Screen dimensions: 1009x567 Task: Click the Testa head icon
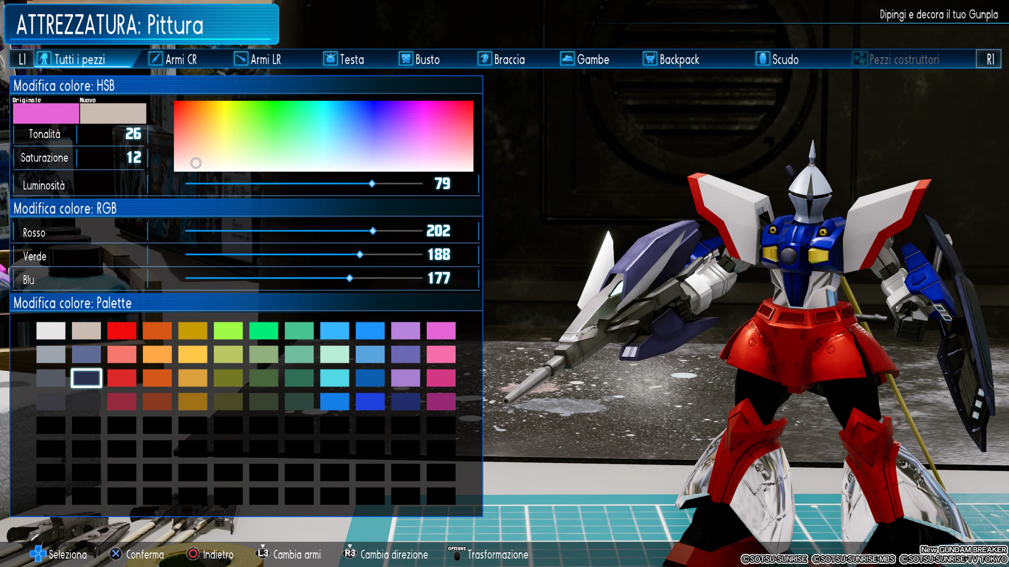click(330, 59)
